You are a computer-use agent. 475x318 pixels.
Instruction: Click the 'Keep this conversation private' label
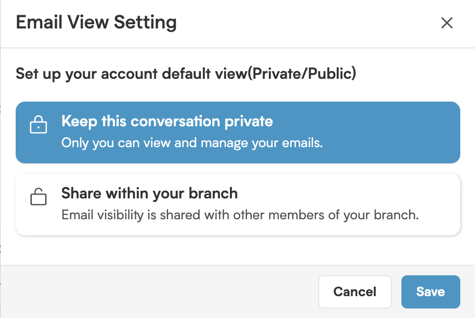167,122
